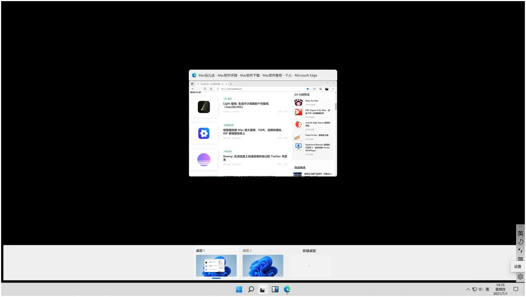Toggle half-moon width mode on IME bar
The height and width of the screenshot is (297, 526).
[520, 242]
